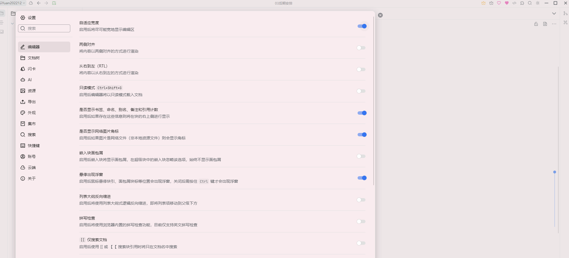Open the AI settings tab
Image resolution: width=569 pixels, height=258 pixels.
coord(44,80)
